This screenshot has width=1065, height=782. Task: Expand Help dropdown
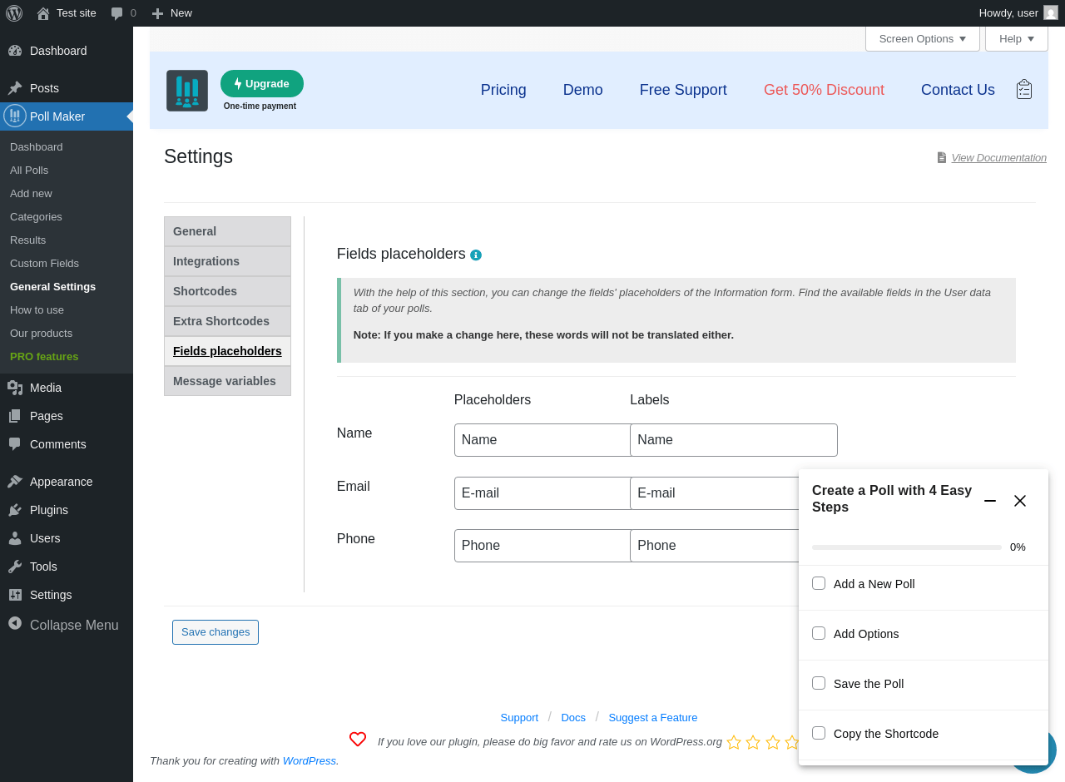pyautogui.click(x=1017, y=38)
